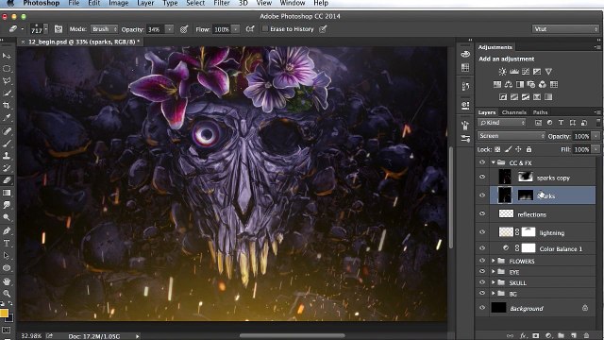Select the Zoom tool
The height and width of the screenshot is (340, 604).
pos(7,294)
